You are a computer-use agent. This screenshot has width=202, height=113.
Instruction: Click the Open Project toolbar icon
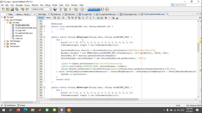click(12, 9)
